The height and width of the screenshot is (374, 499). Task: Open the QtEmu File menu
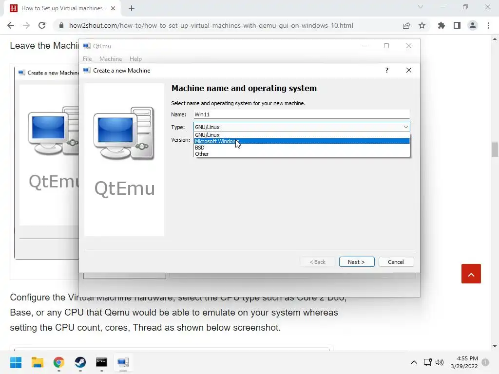click(87, 59)
